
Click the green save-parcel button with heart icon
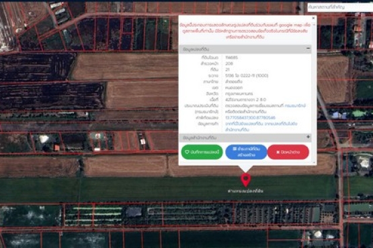(202, 152)
